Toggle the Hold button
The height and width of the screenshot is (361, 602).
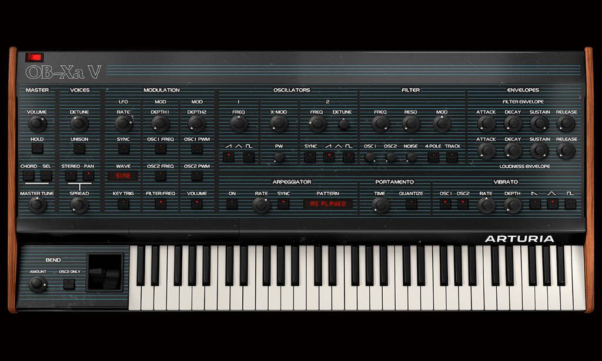(x=37, y=149)
